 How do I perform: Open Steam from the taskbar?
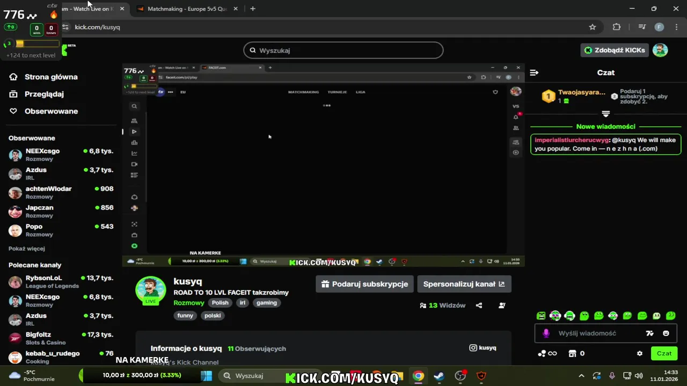pos(439,376)
